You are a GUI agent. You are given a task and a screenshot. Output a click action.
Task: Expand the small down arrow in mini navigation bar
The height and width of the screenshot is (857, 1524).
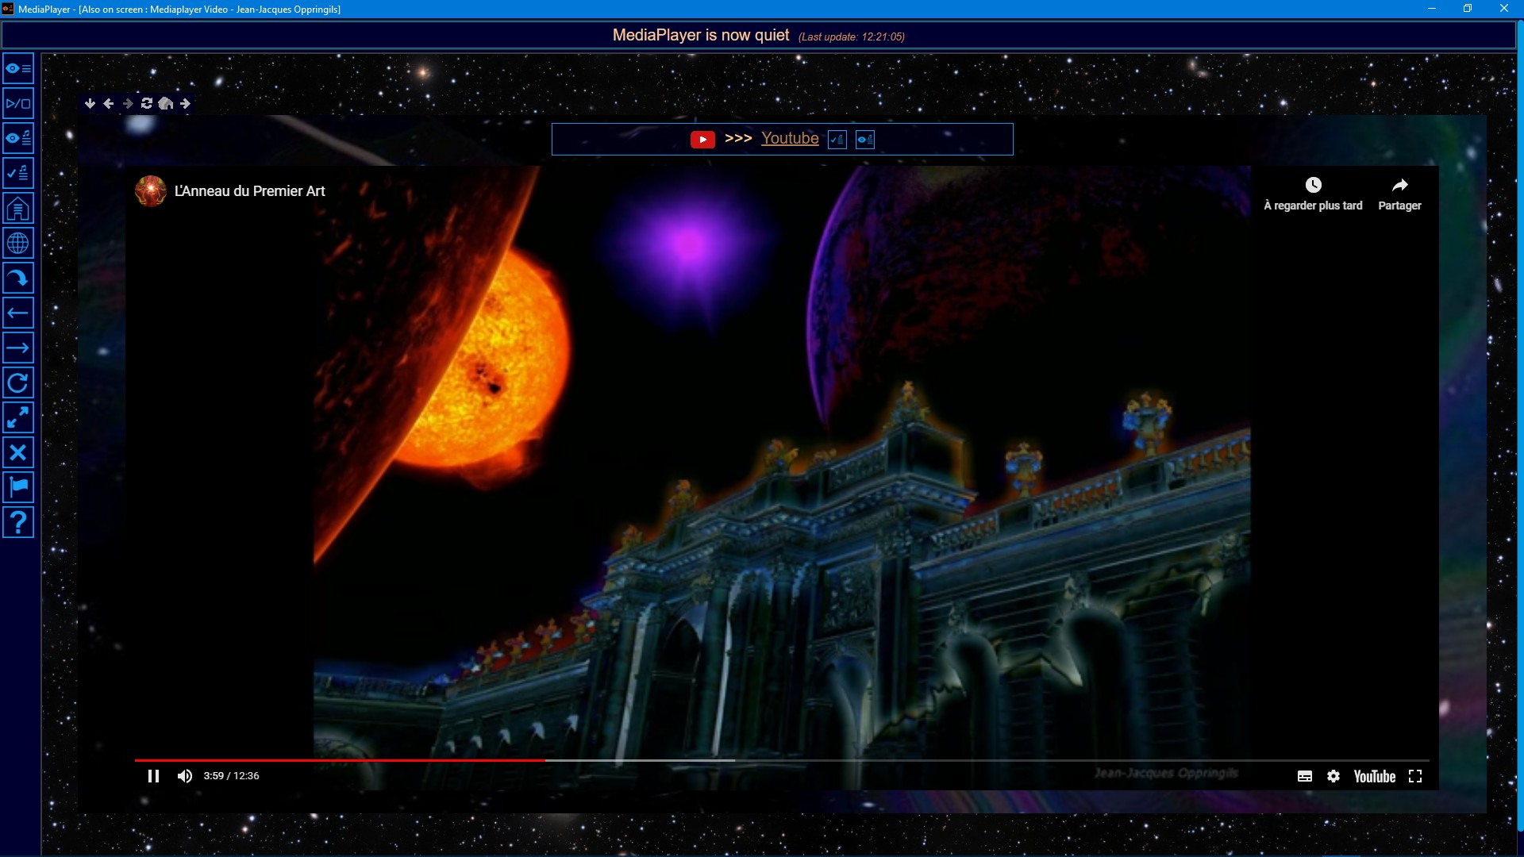pos(90,103)
